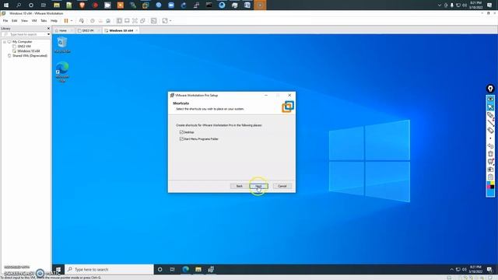Enter full screen mode from toolbar
This screenshot has height=280, width=498.
tap(135, 21)
